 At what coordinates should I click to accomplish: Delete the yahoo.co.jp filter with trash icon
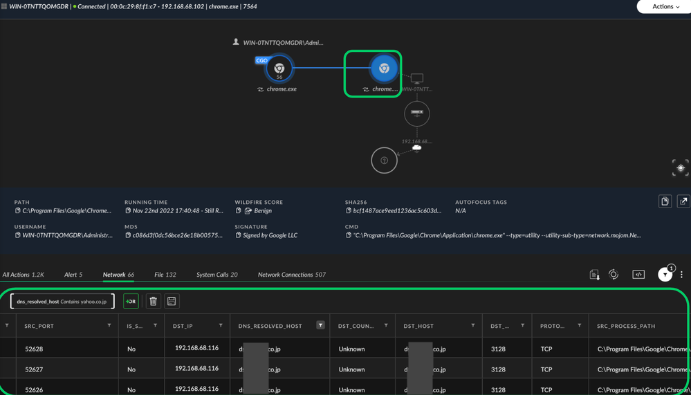154,301
